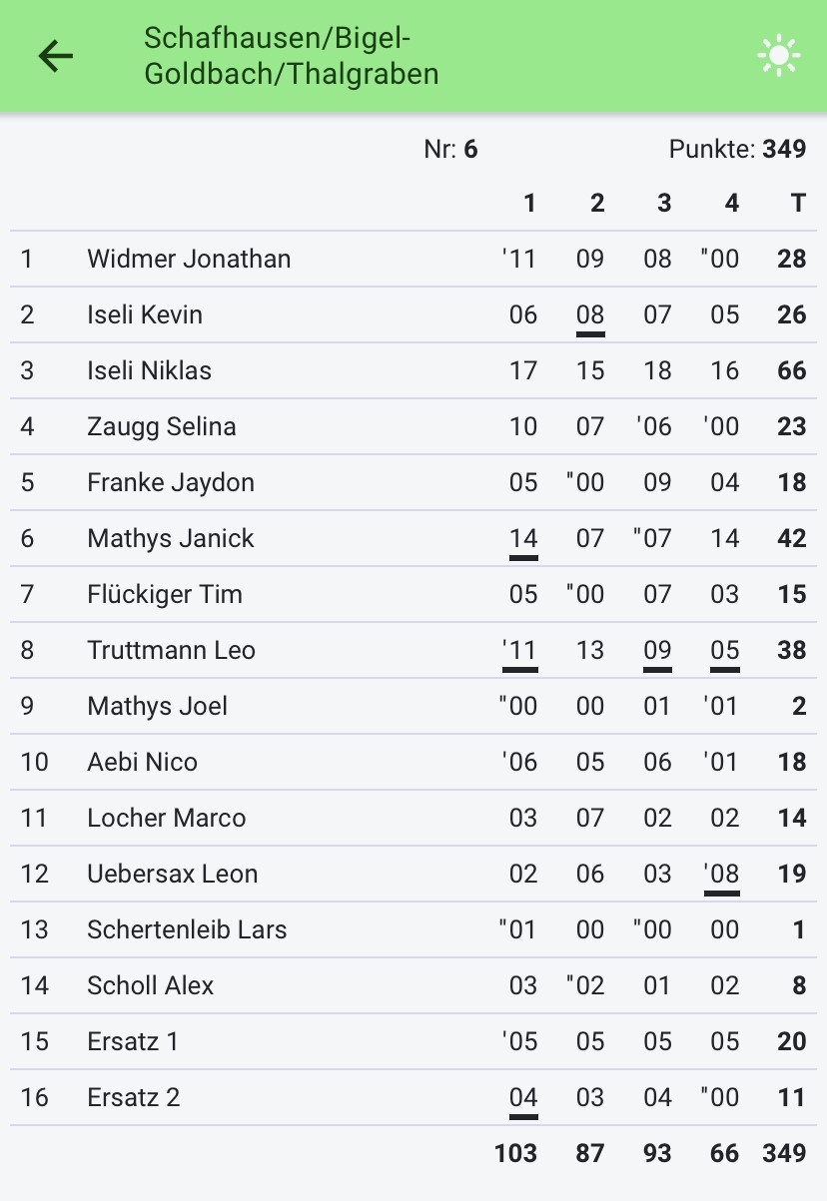Open Widmer Jonathan's row

413,259
